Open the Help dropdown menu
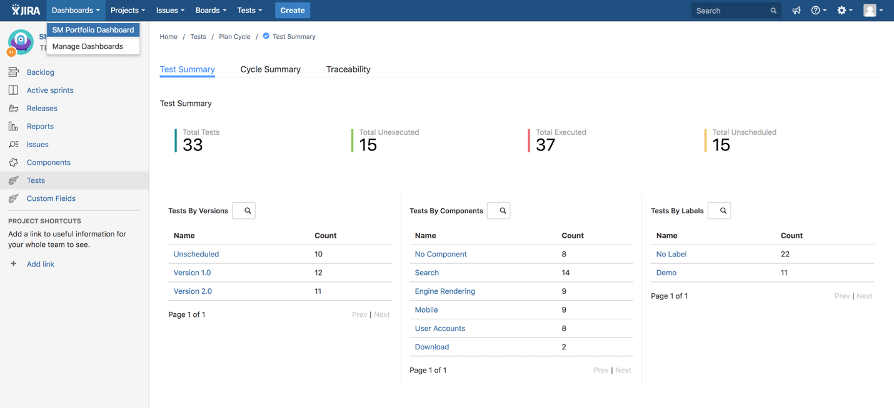Image resolution: width=894 pixels, height=408 pixels. [x=818, y=11]
